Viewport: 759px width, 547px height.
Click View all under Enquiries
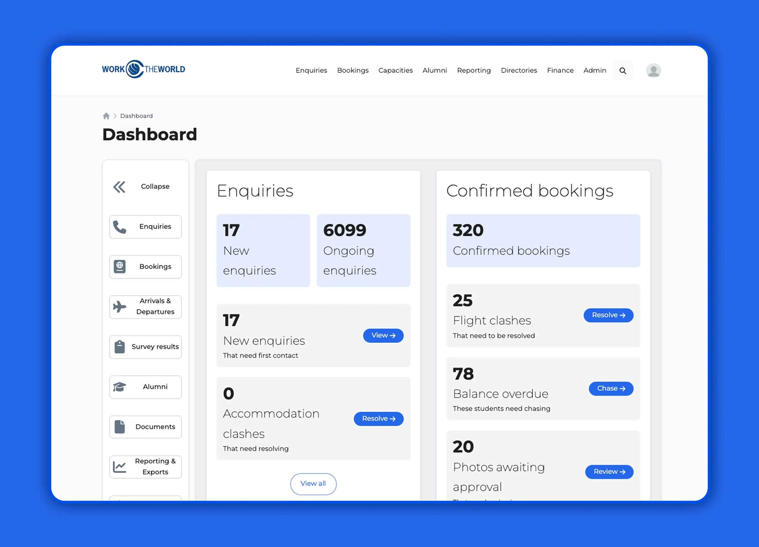[x=313, y=484]
